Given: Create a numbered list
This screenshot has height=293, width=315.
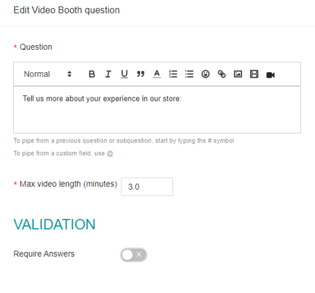Looking at the screenshot, I should pos(173,74).
